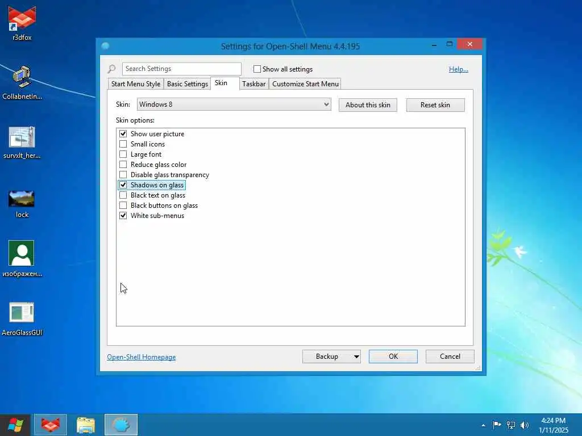The height and width of the screenshot is (436, 582).
Task: Switch to the Taskbar tab
Action: [x=254, y=84]
